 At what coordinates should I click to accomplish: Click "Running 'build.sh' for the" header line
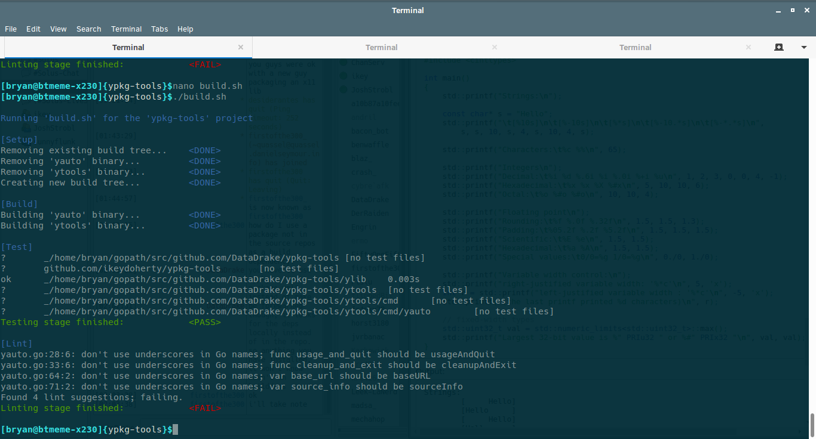click(127, 118)
